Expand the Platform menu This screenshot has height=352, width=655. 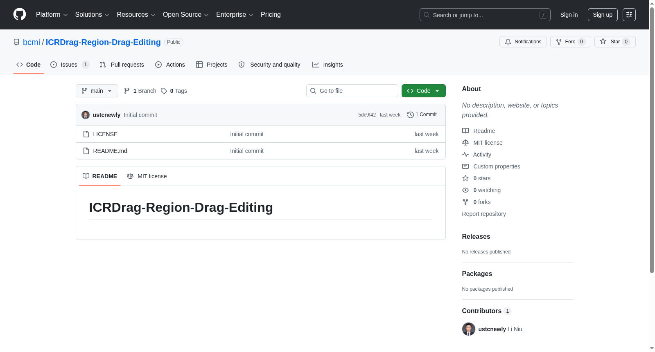(x=52, y=15)
